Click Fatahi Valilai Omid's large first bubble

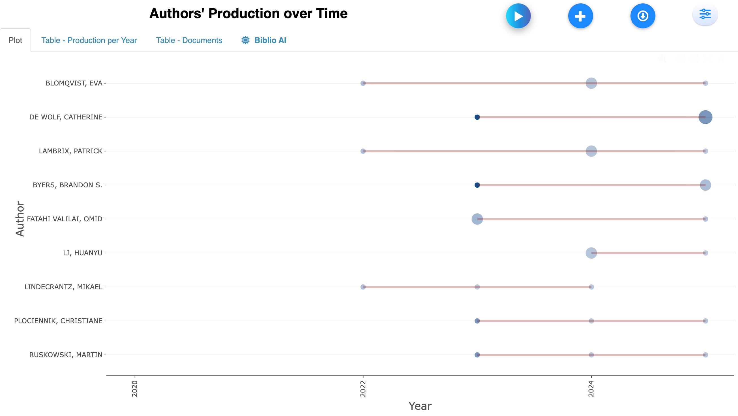(x=477, y=219)
